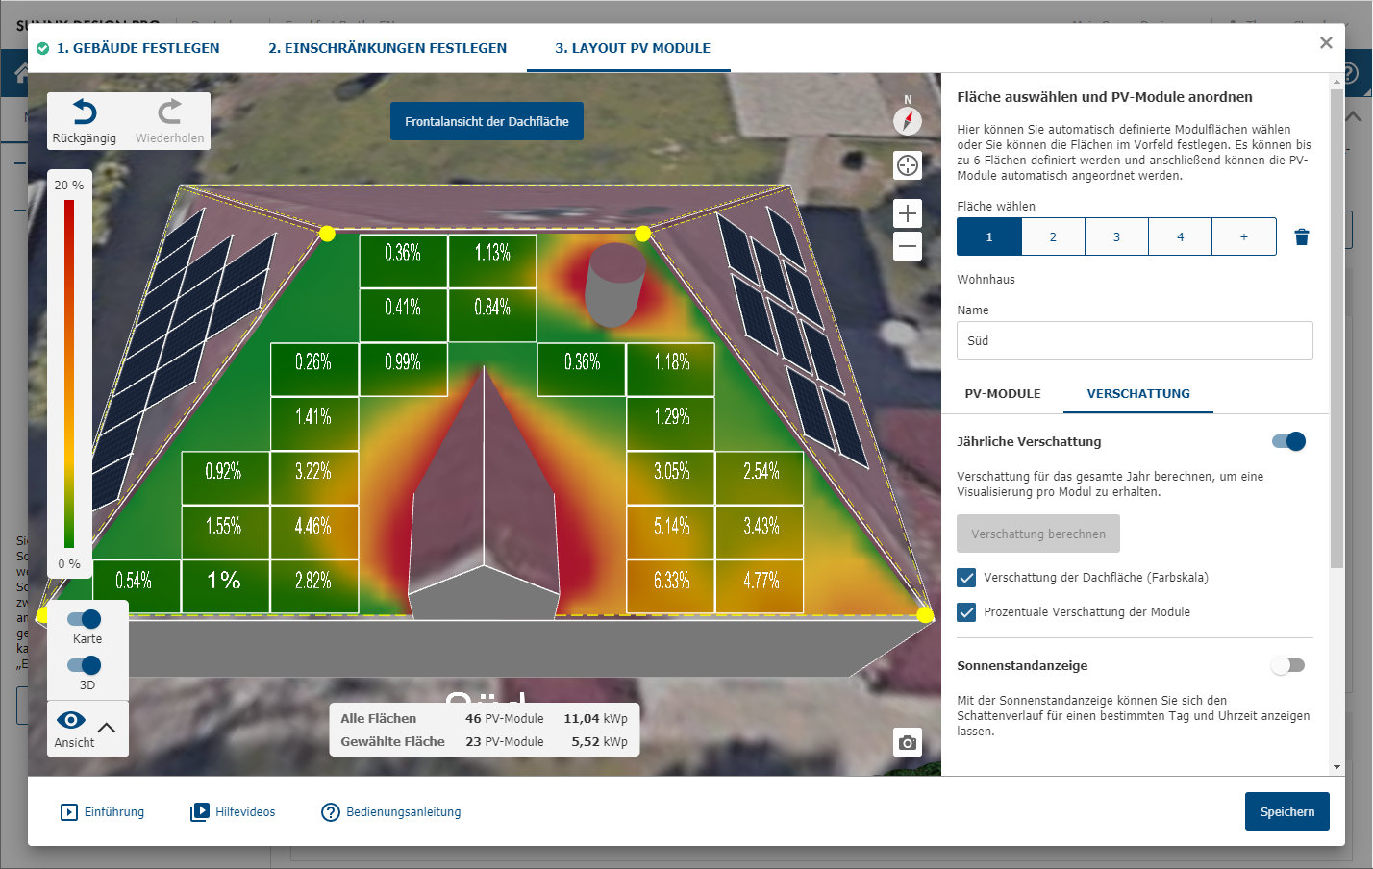
Task: Switch to the PV-MODULE tab
Action: coord(1003,393)
